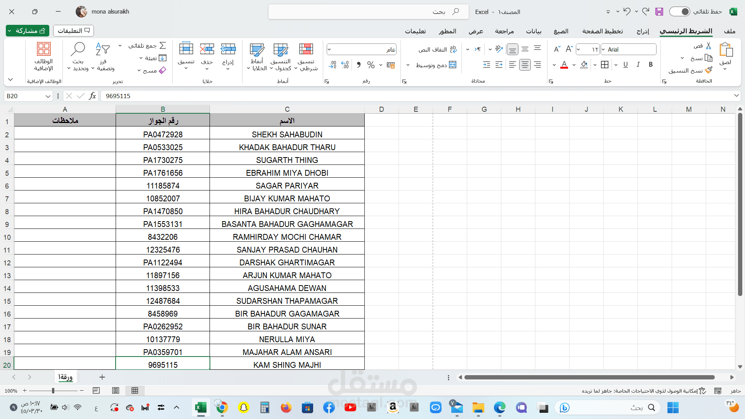Expand the Name Box dropdown
This screenshot has width=745, height=419.
click(48, 96)
